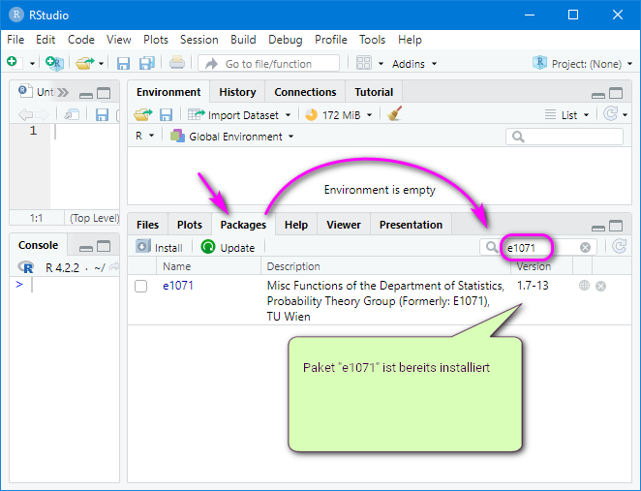
Task: Check the e1071 package checkbox
Action: [141, 286]
